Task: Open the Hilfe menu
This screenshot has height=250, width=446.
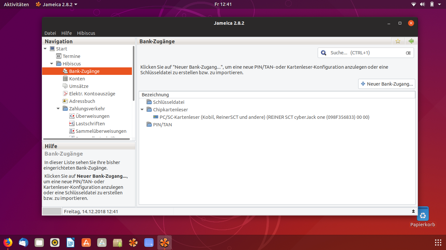Action: pyautogui.click(x=67, y=33)
